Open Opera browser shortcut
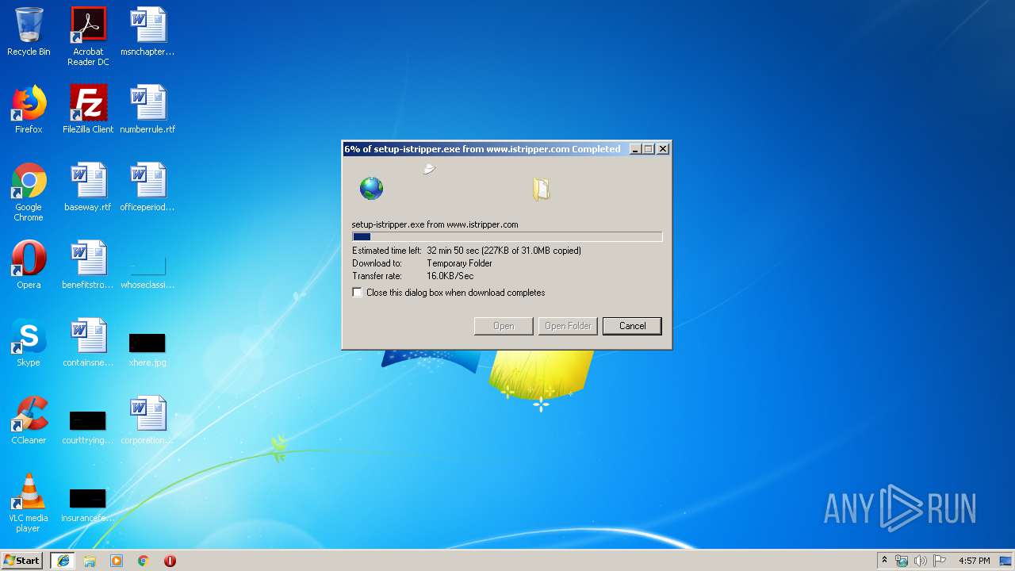The height and width of the screenshot is (571, 1015). [29, 265]
